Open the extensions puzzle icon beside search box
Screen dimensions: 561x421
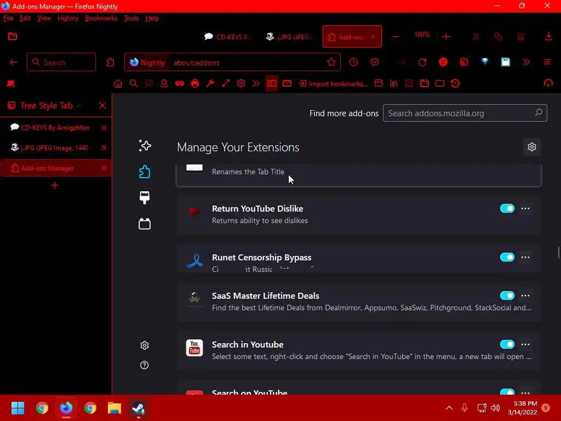point(110,62)
